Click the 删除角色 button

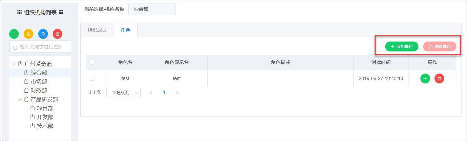click(440, 46)
